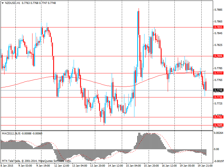Click the 0.7865 price axis value
This screenshot has width=224, height=168.
[x=218, y=22]
